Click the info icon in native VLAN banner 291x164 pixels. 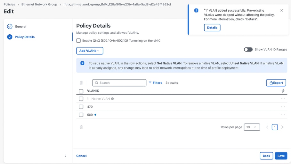coord(82,63)
